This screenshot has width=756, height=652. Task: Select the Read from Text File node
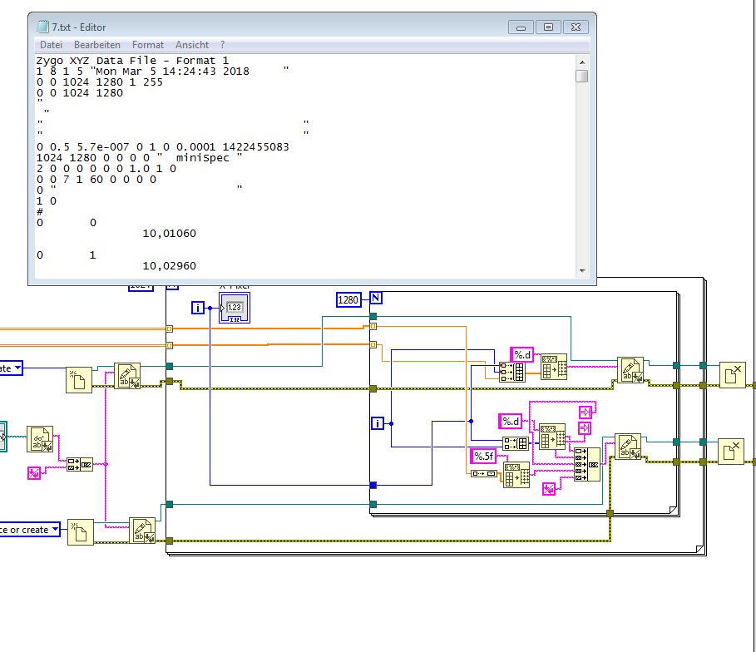click(40, 439)
